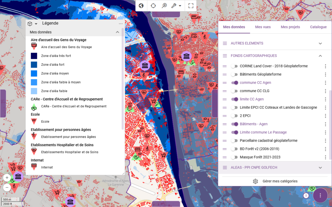Switch to the Mes projets tab

tap(290, 27)
